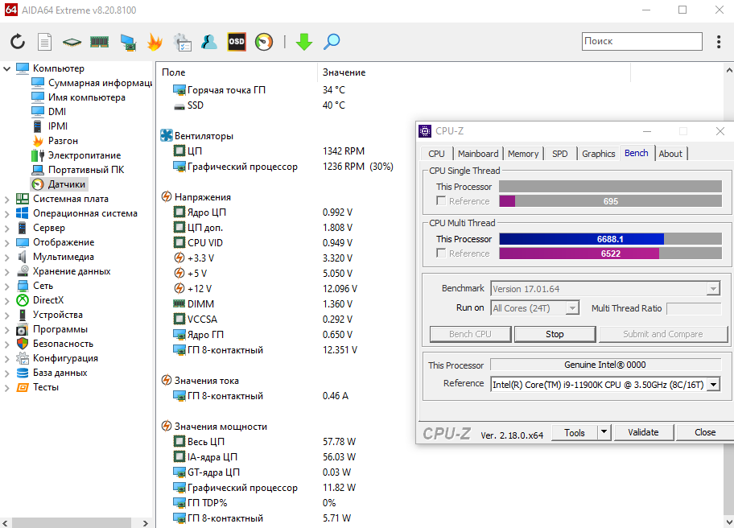The width and height of the screenshot is (734, 528).
Task: Expand the Системная плата tree node
Action: click(6, 200)
